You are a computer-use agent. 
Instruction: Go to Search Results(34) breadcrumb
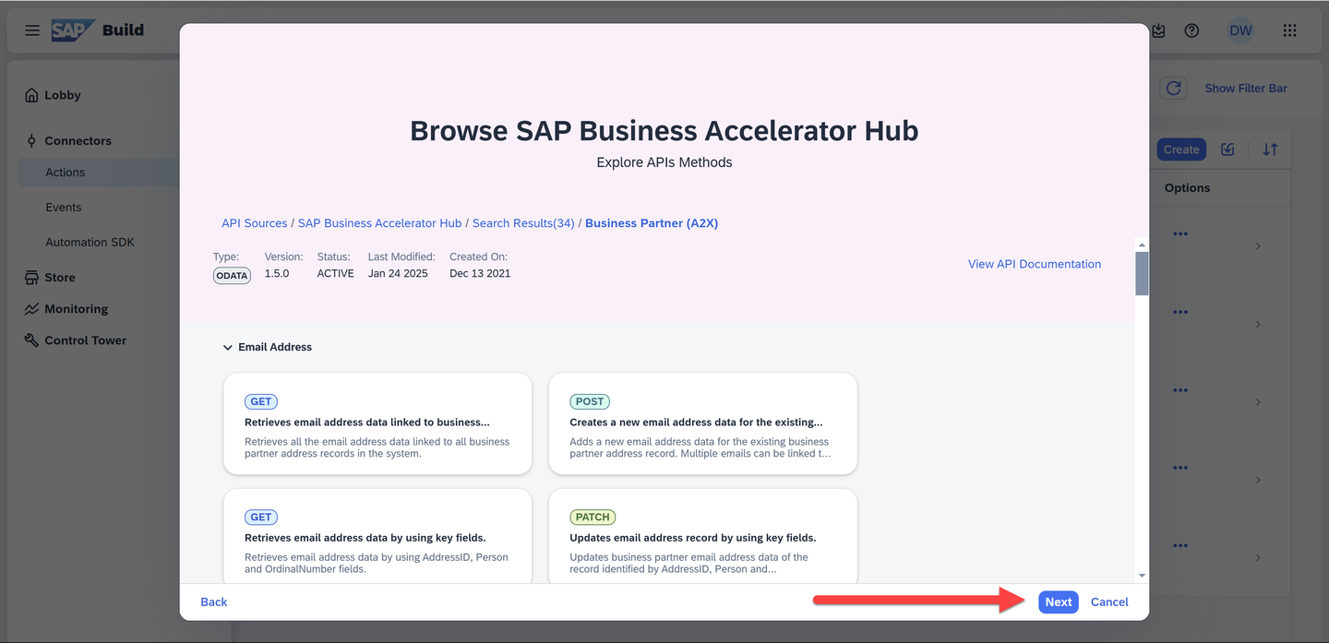[x=523, y=223]
